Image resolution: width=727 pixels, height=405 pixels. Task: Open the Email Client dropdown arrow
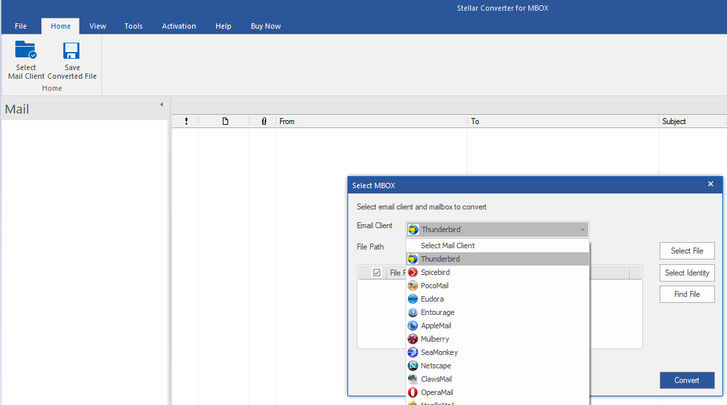(582, 230)
